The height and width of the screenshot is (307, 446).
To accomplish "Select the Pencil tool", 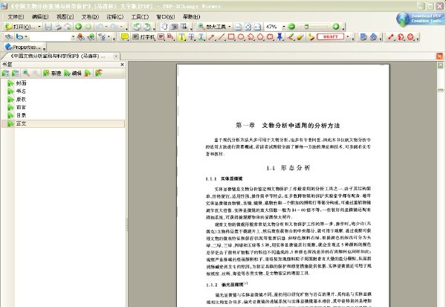I will pyautogui.click(x=290, y=37).
